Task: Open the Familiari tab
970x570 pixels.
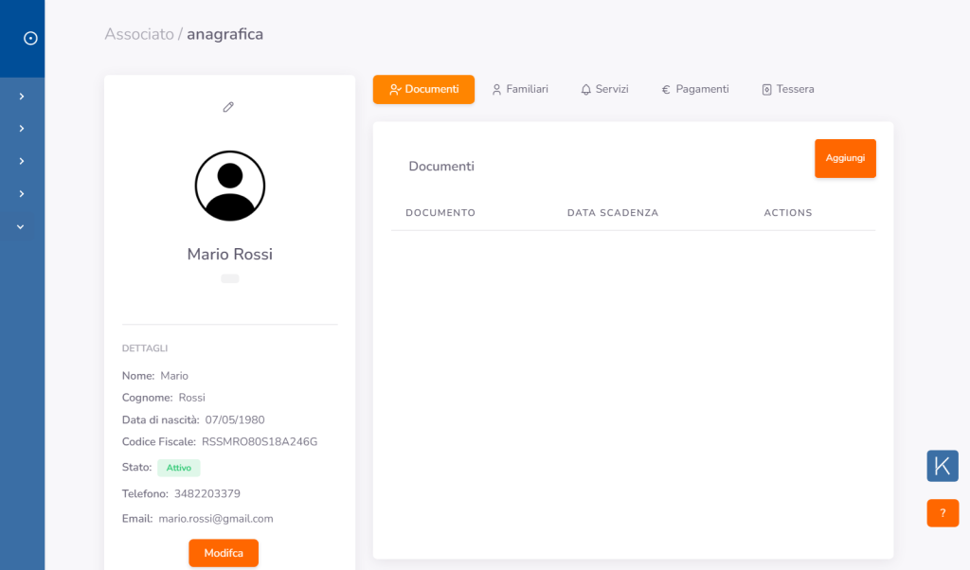Action: tap(520, 89)
